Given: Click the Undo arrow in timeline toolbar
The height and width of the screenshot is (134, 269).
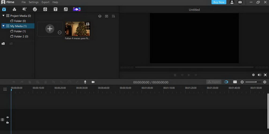Looking at the screenshot, I should [14, 82].
